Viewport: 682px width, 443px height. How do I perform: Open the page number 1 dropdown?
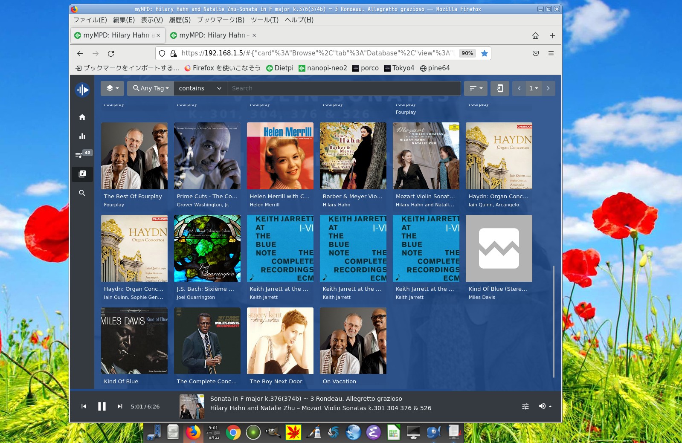(534, 88)
